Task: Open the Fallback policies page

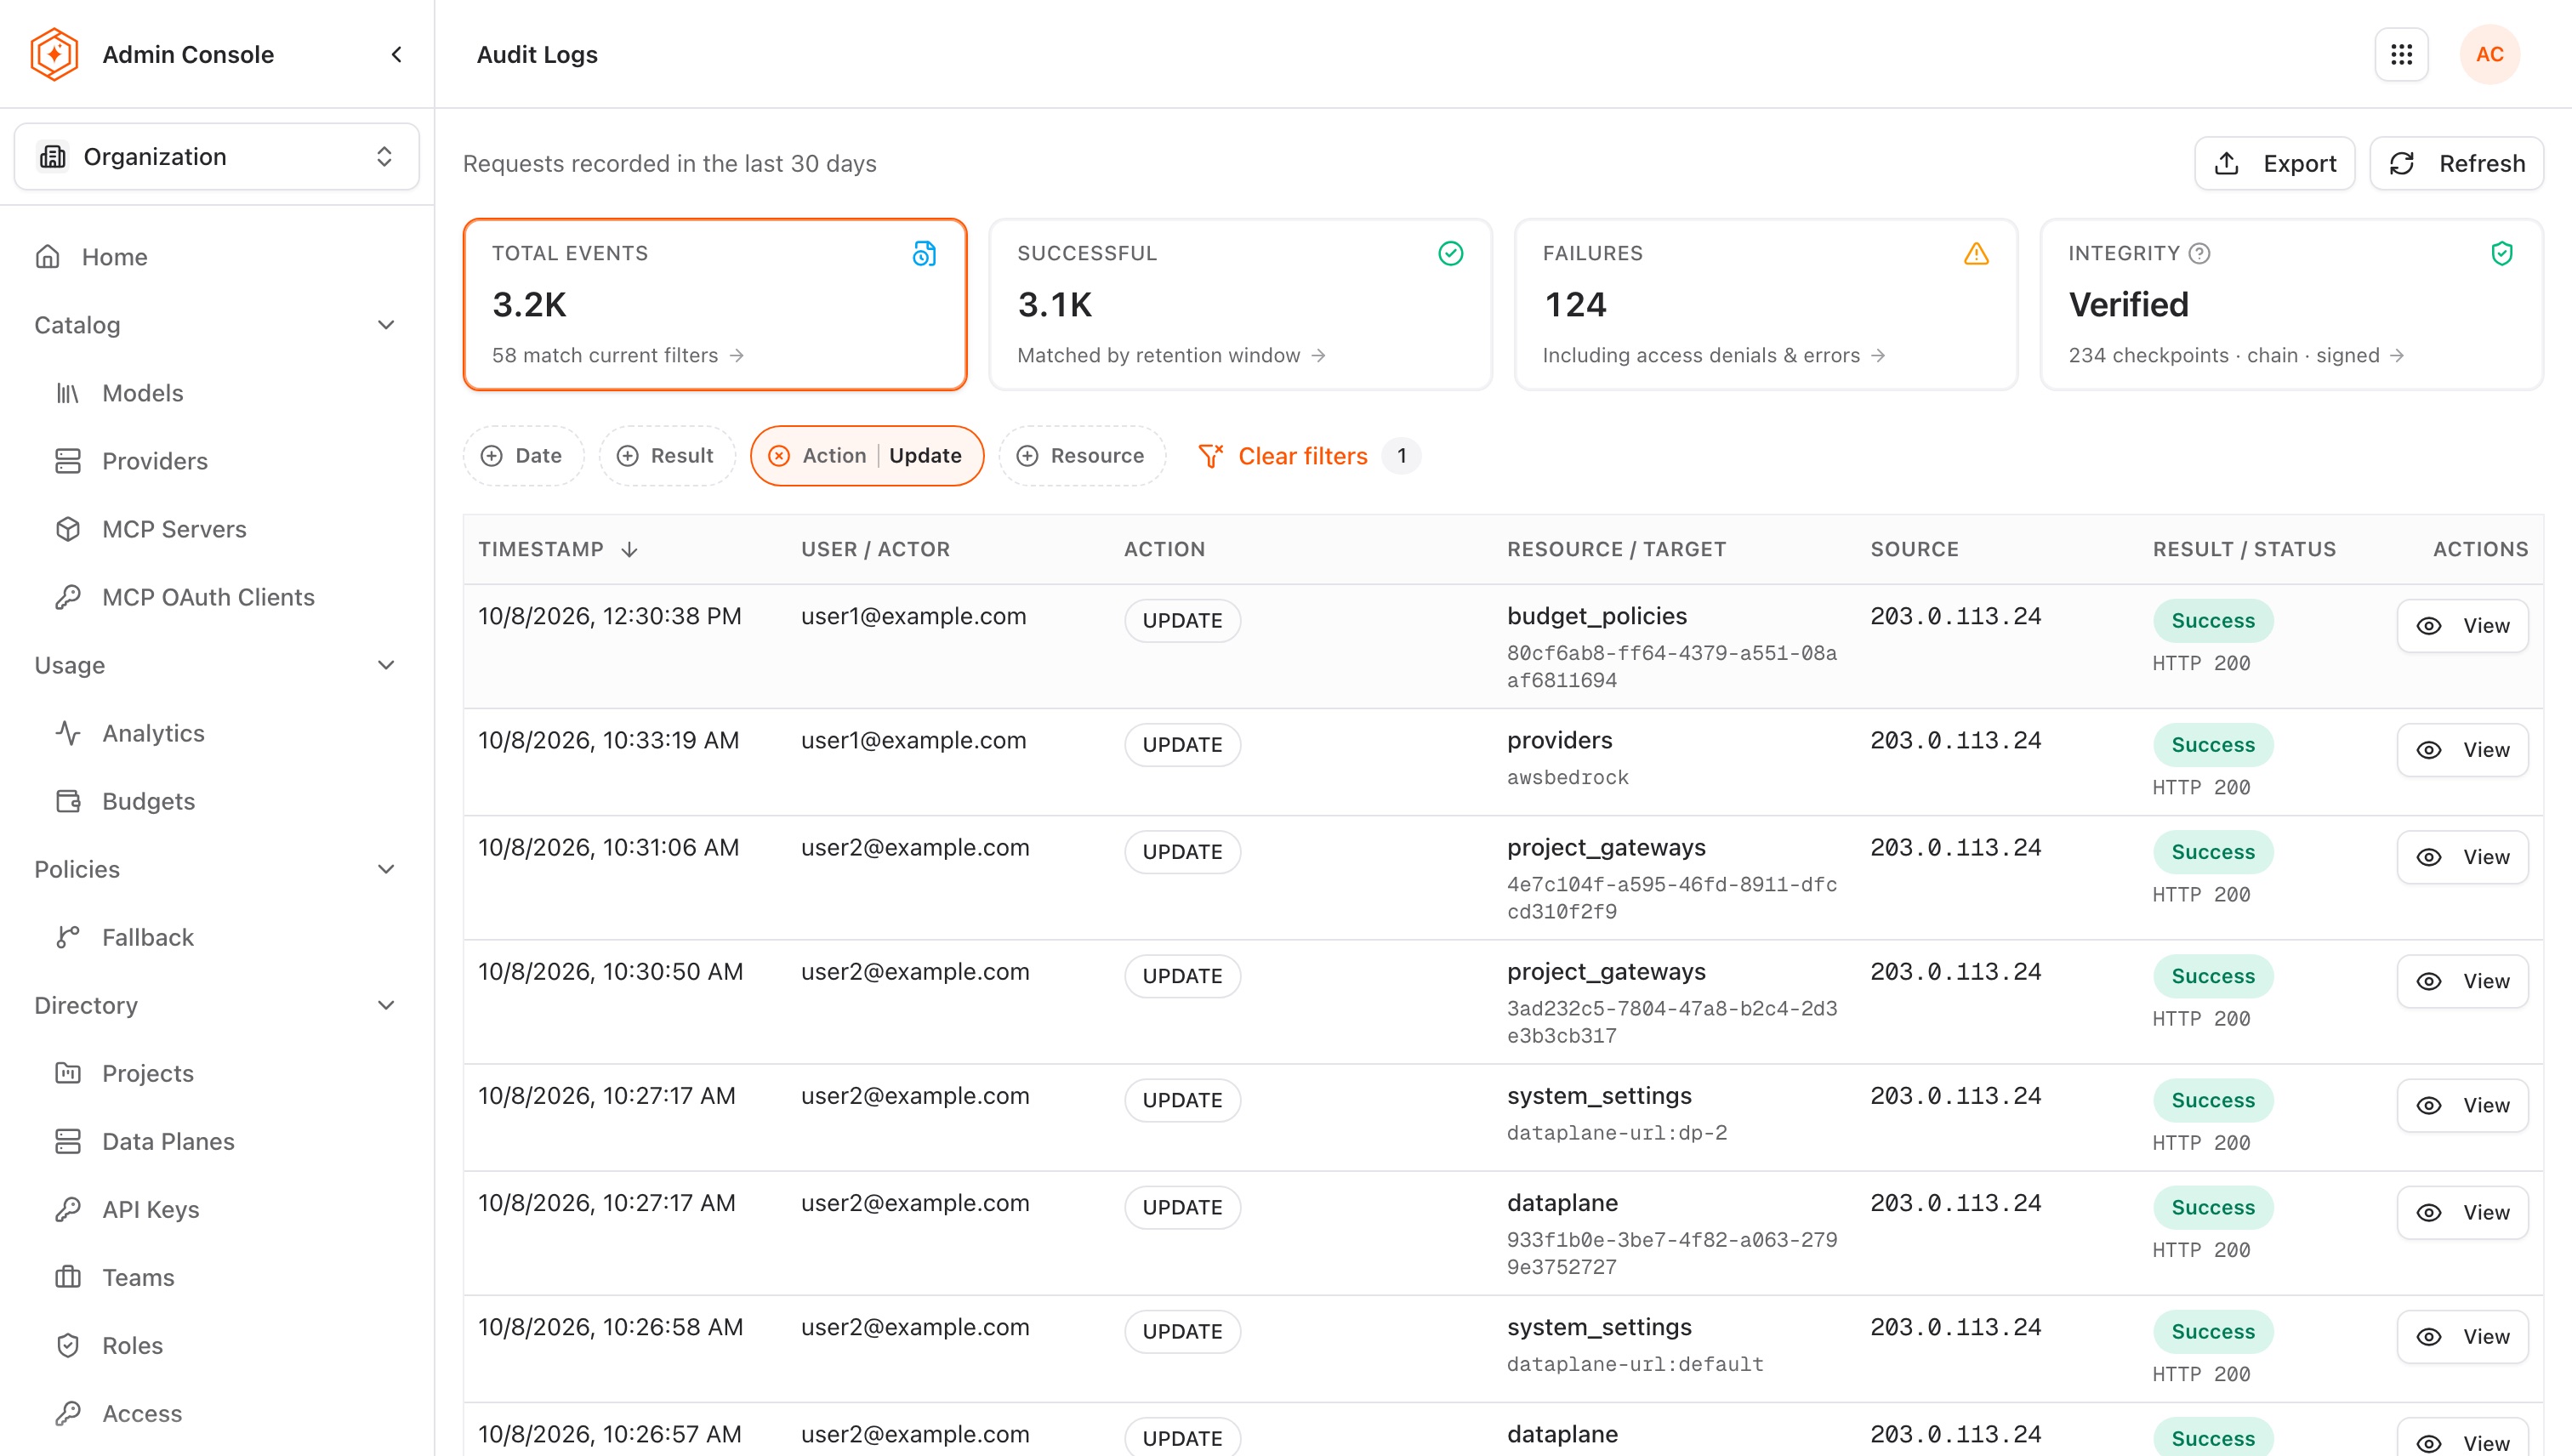Action: pos(217,937)
